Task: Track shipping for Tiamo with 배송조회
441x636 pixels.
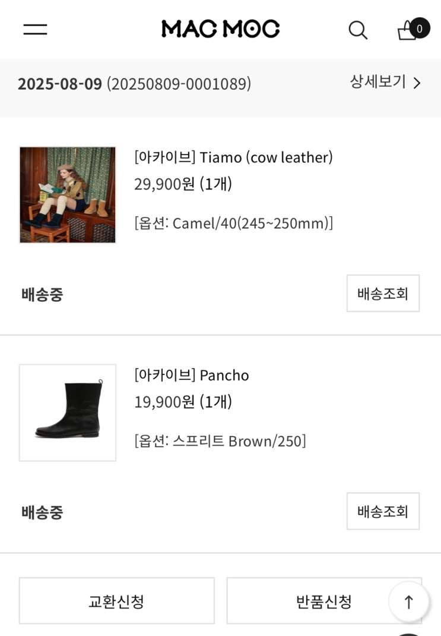Action: coord(383,293)
